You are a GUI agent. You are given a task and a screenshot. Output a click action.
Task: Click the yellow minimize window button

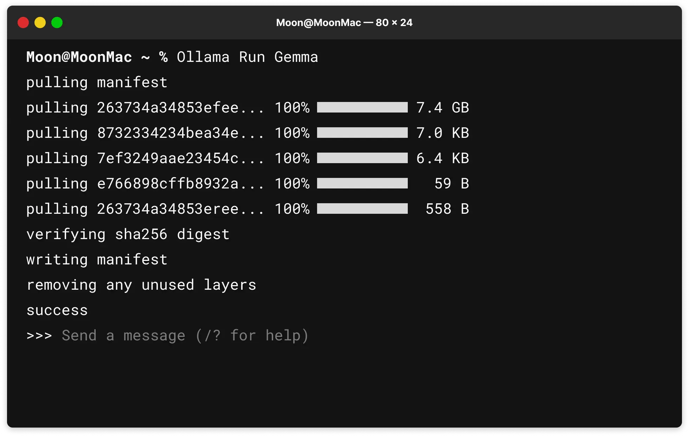[40, 23]
